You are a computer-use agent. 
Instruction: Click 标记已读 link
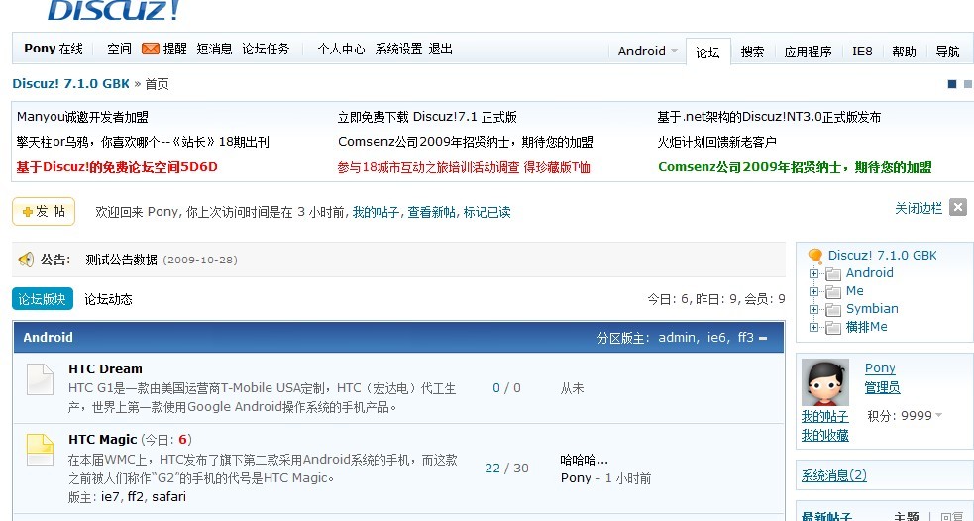coord(487,212)
